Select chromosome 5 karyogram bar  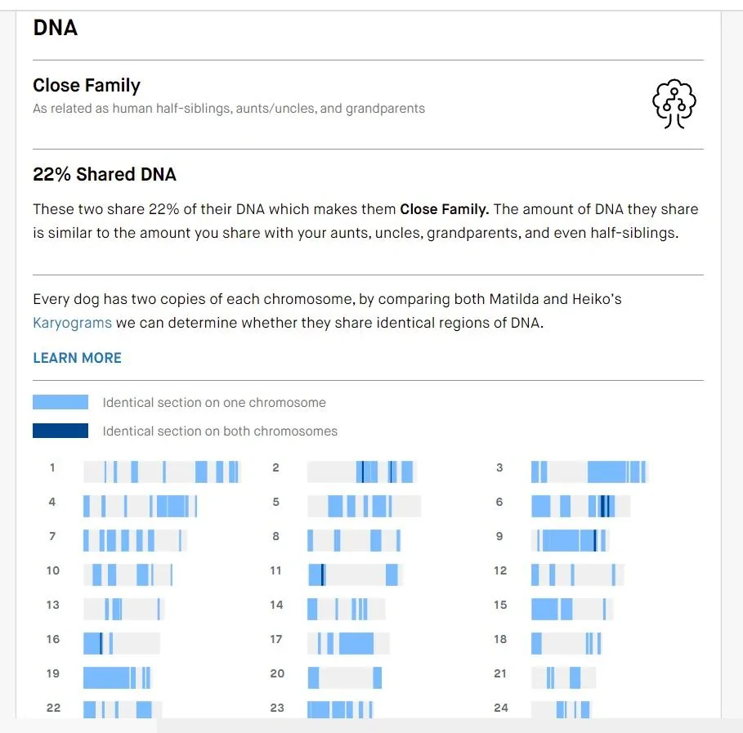click(364, 506)
